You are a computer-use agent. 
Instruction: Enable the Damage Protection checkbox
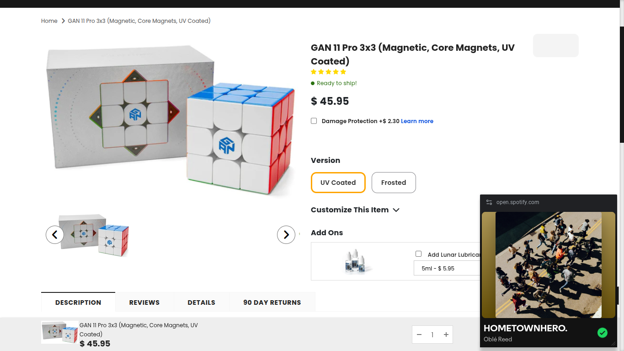click(x=314, y=121)
